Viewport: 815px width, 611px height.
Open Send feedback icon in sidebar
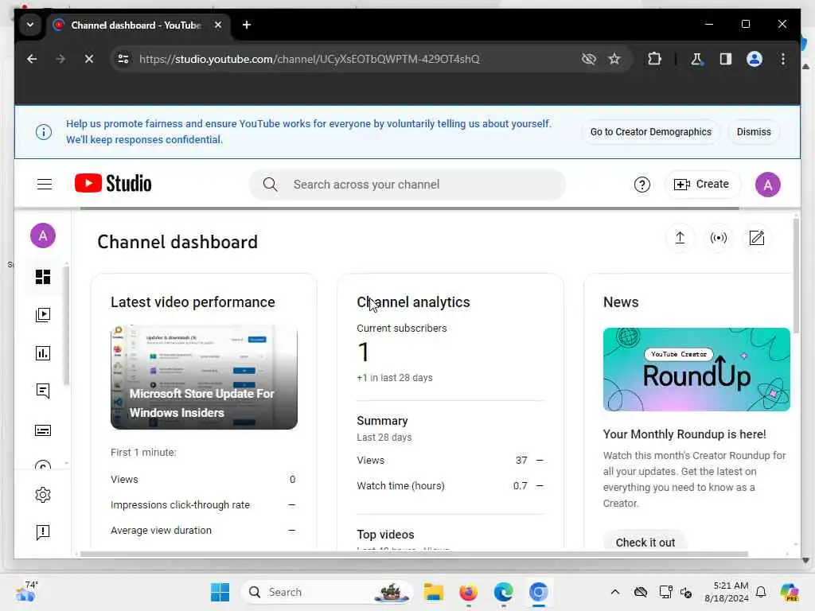pyautogui.click(x=43, y=532)
